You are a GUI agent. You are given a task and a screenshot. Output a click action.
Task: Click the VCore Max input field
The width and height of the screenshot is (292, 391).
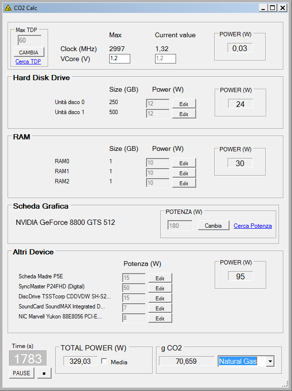(x=120, y=59)
